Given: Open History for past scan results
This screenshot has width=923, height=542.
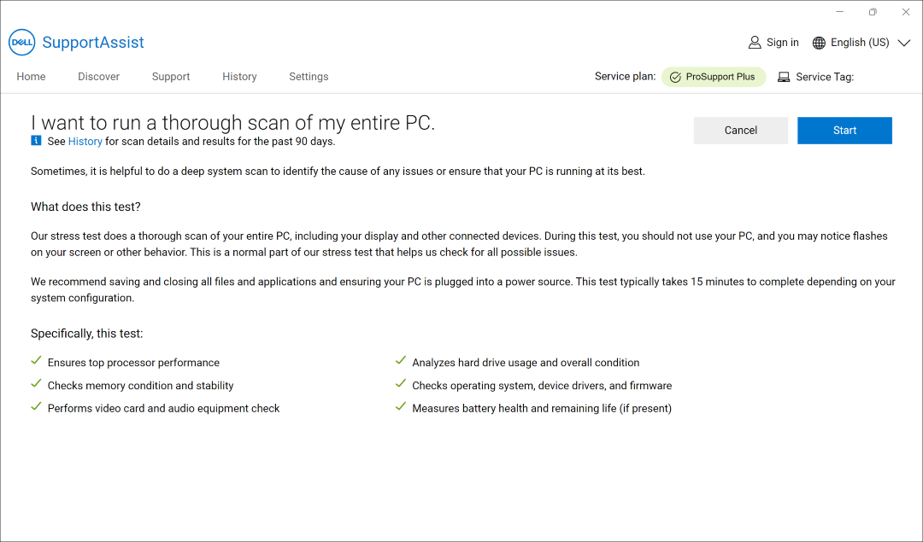Looking at the screenshot, I should (x=85, y=141).
